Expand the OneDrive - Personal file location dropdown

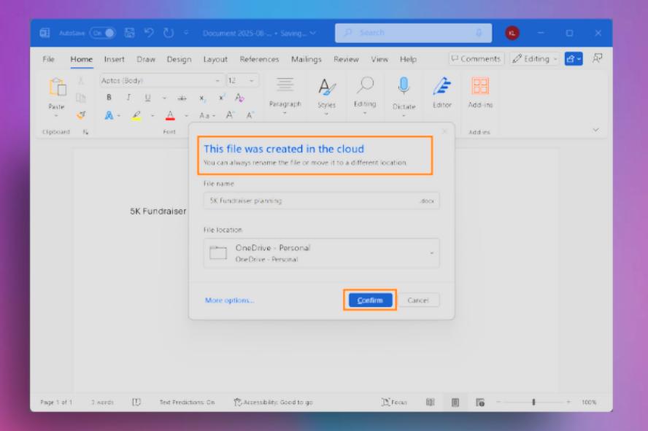click(431, 253)
